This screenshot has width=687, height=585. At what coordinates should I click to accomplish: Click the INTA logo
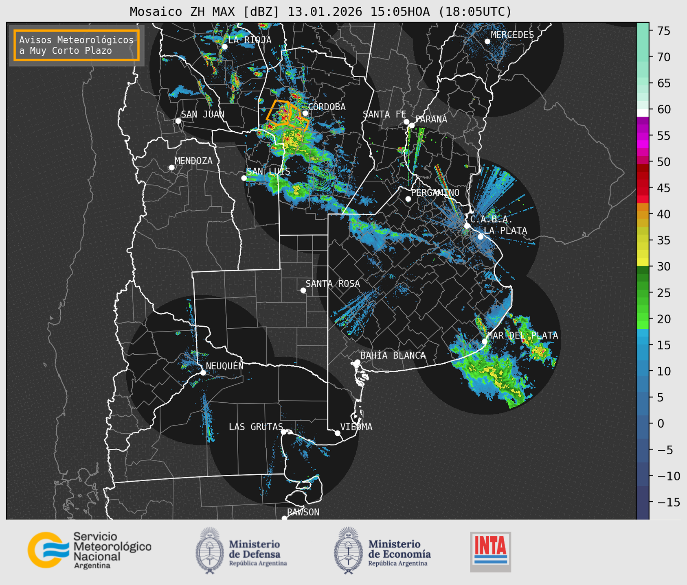tap(490, 552)
